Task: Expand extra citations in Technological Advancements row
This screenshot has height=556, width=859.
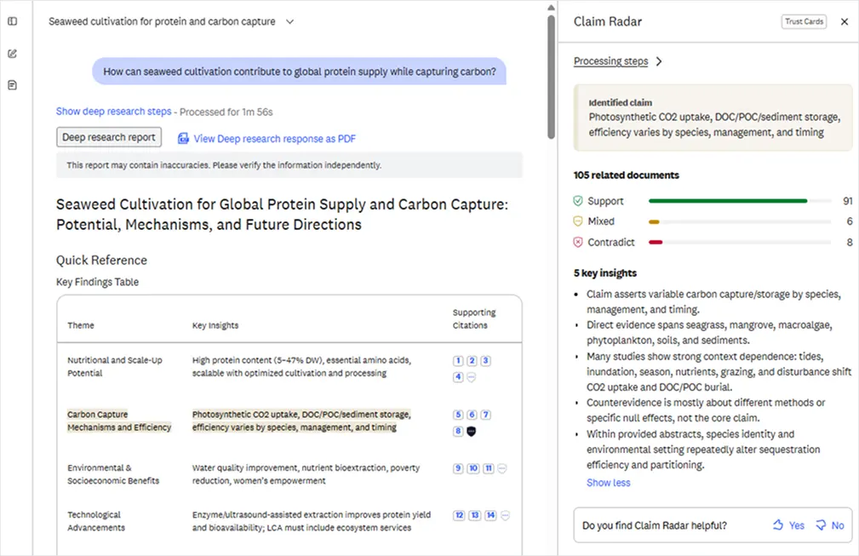Action: (505, 515)
